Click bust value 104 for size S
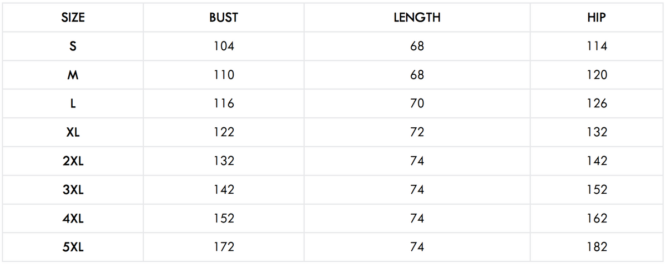 224,46
